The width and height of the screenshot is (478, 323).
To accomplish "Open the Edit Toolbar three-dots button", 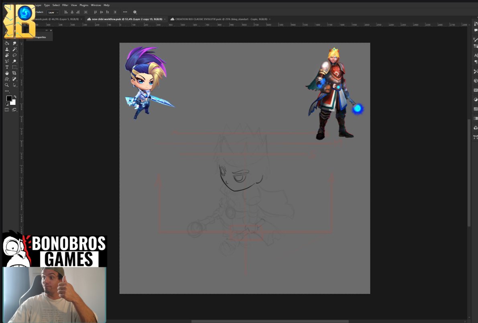I will [x=7, y=91].
